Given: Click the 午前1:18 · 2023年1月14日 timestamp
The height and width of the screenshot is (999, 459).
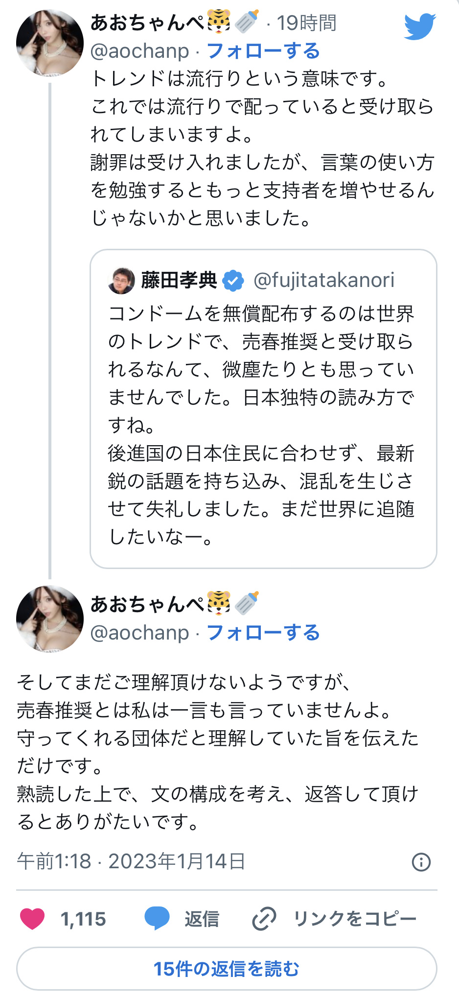Looking at the screenshot, I should coord(131,861).
